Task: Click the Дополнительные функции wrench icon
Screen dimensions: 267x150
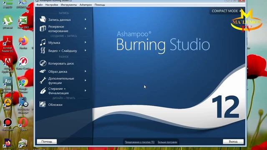Action: pyautogui.click(x=43, y=80)
